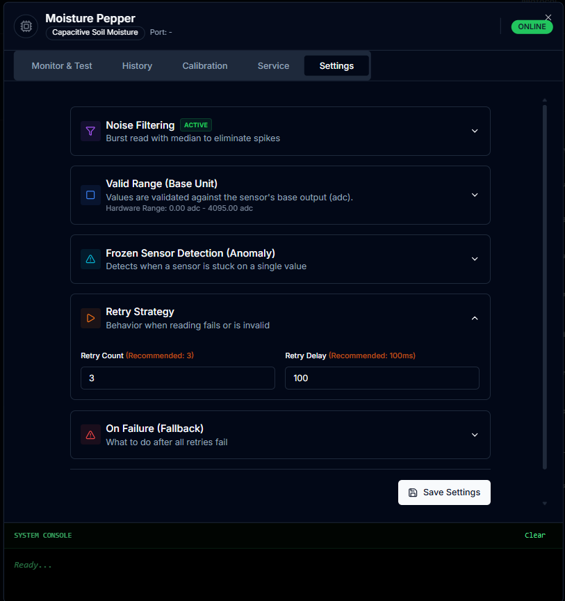Clear the system console output
The image size is (565, 601).
(x=534, y=536)
